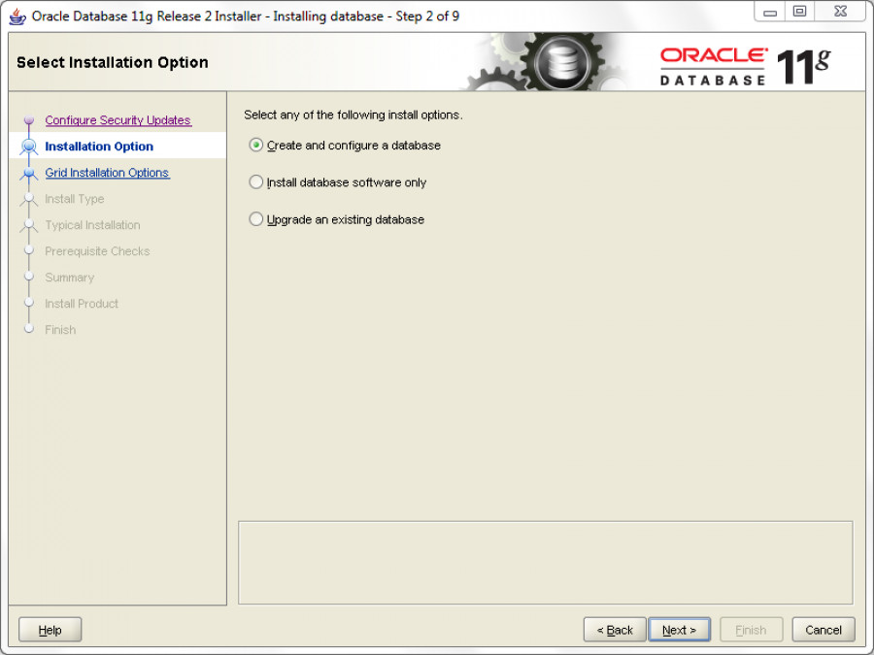Select Upgrade an existing database option

pyautogui.click(x=256, y=219)
